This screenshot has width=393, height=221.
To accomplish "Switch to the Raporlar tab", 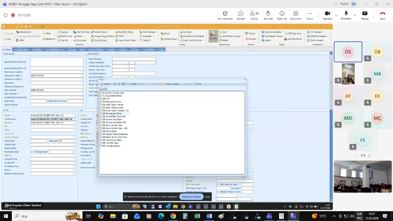I will 104,89.
